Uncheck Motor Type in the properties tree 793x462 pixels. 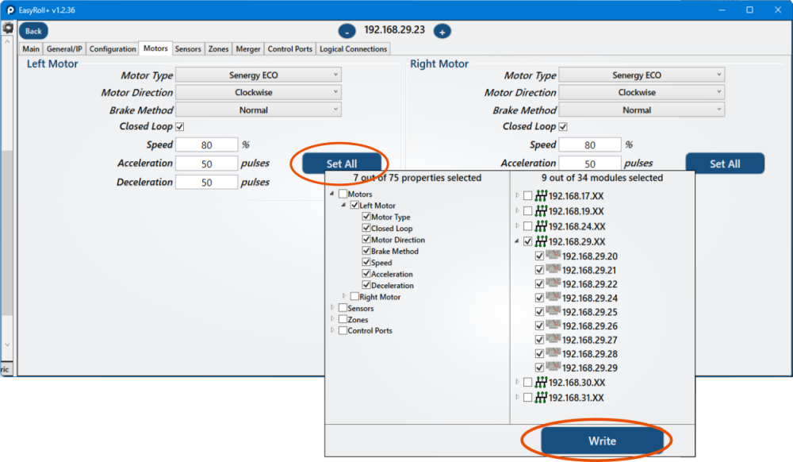click(x=366, y=217)
